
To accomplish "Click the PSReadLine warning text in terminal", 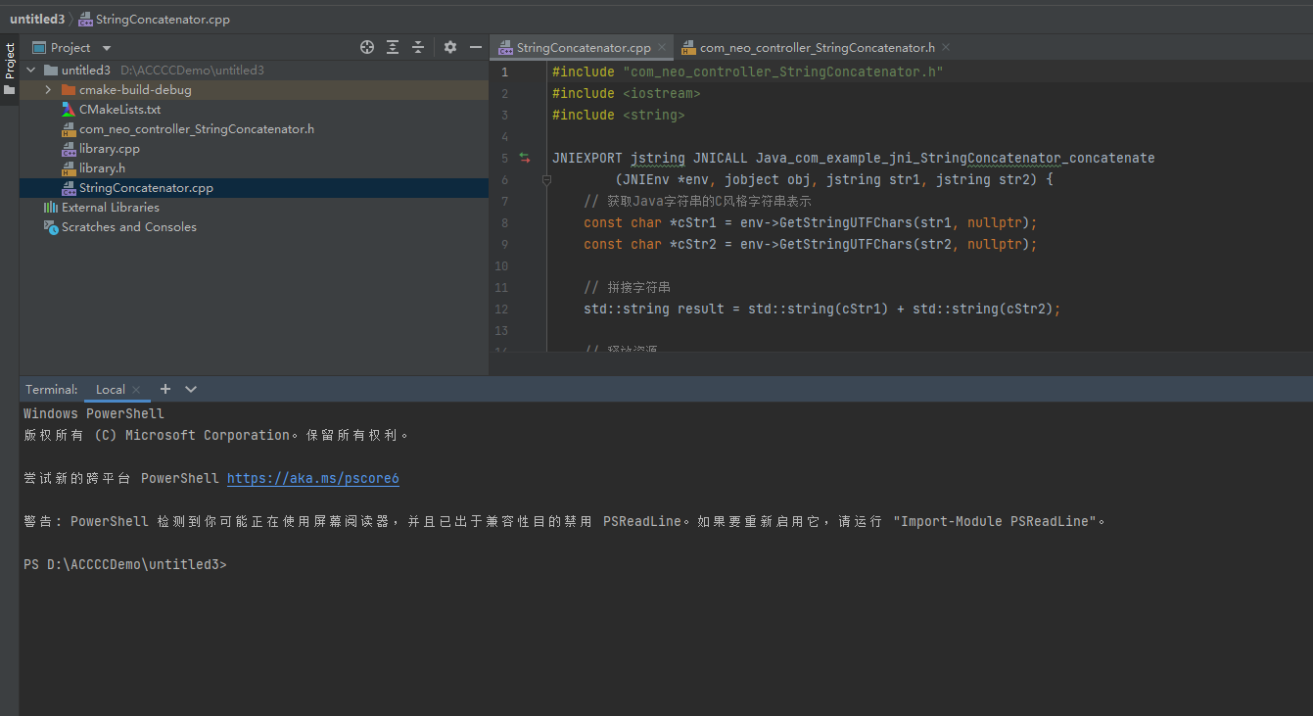I will tap(565, 522).
